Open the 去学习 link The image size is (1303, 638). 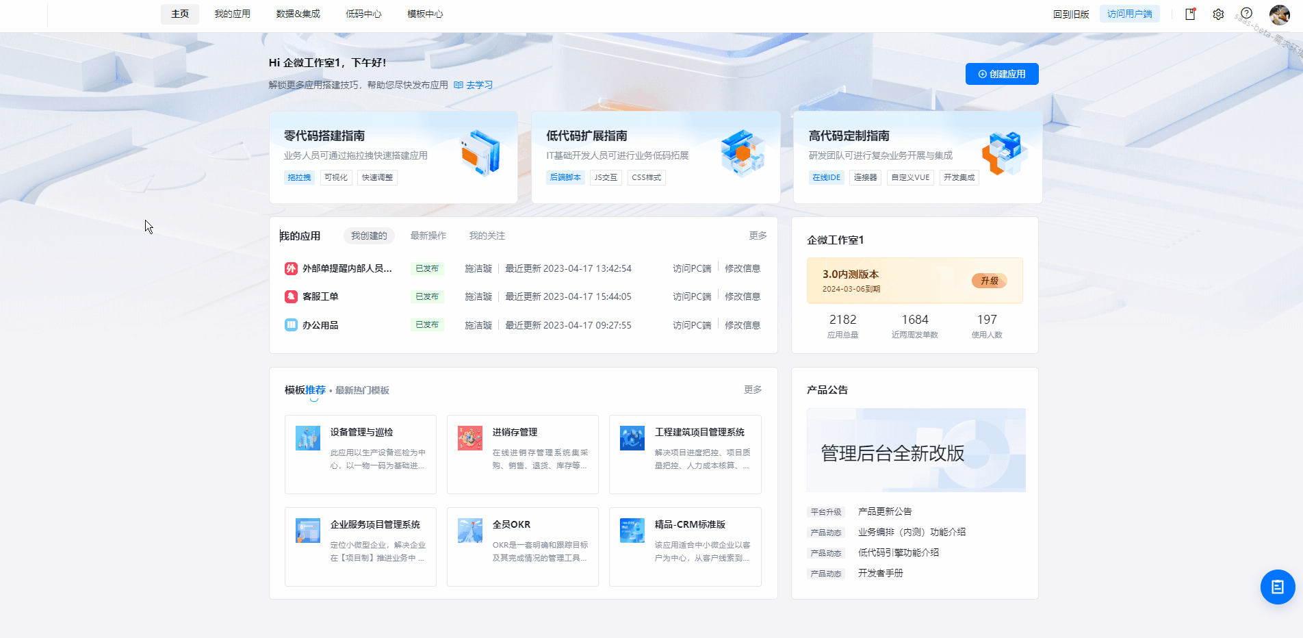478,85
